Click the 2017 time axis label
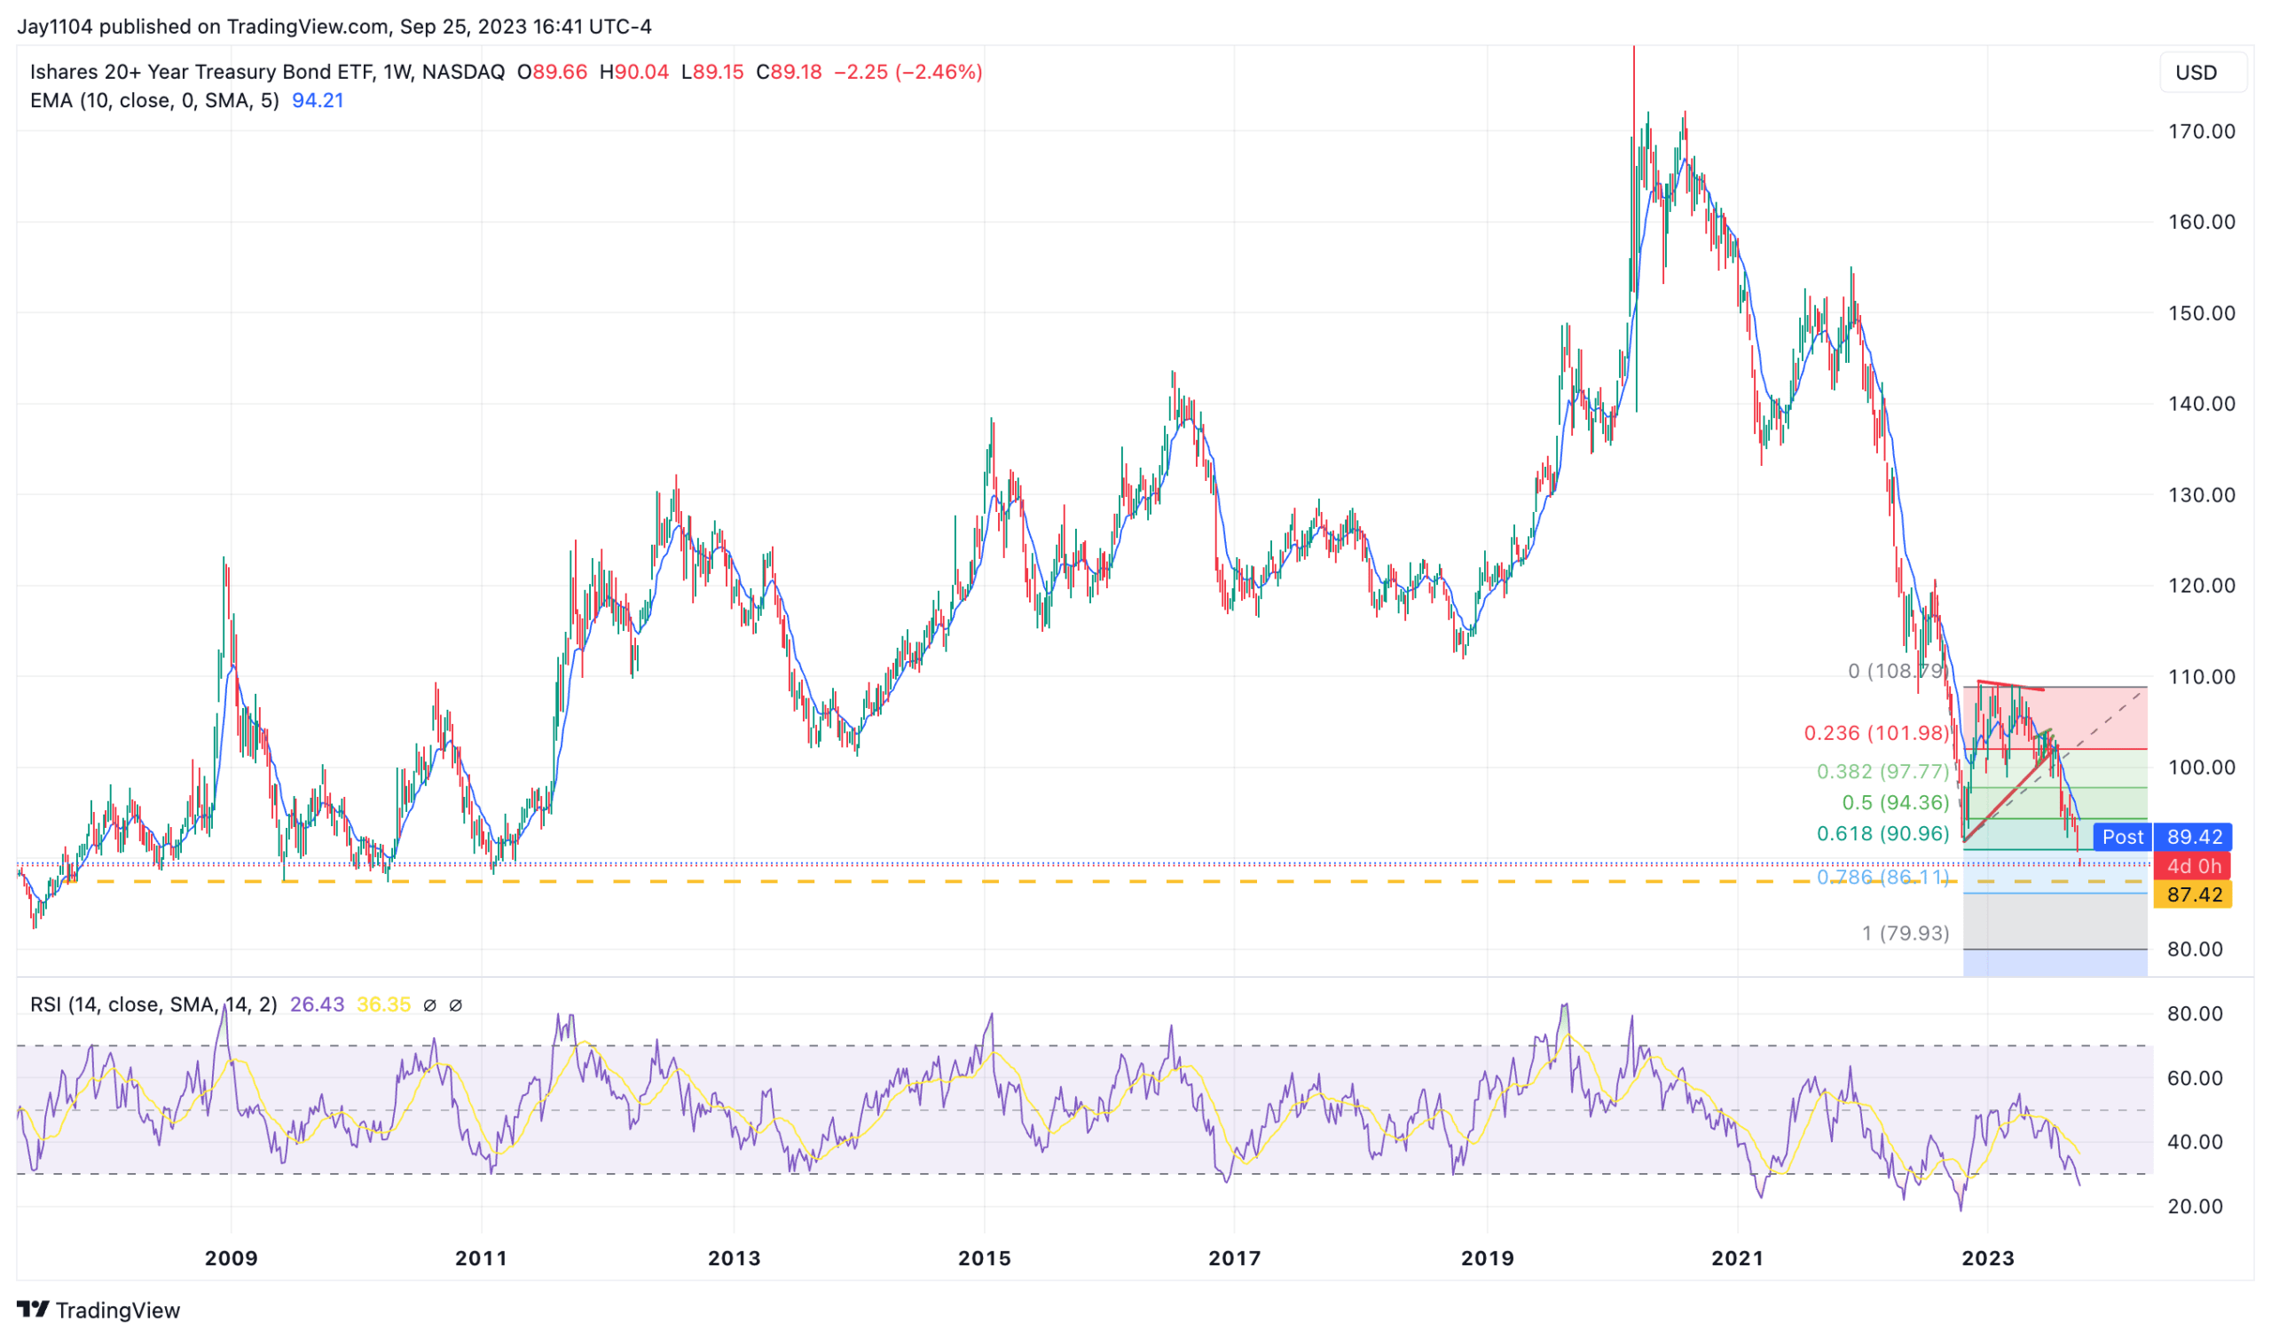 pyautogui.click(x=1234, y=1257)
